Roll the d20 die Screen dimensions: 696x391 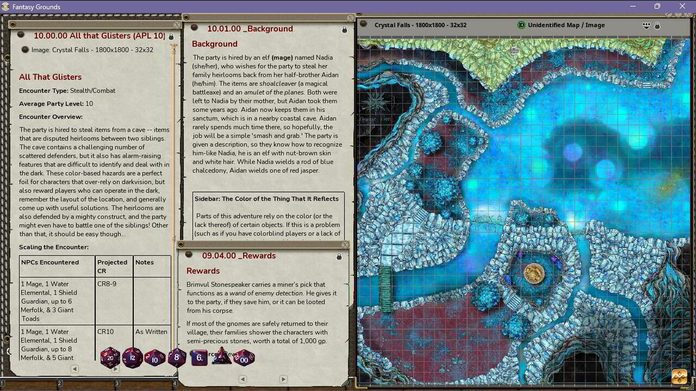(110, 357)
